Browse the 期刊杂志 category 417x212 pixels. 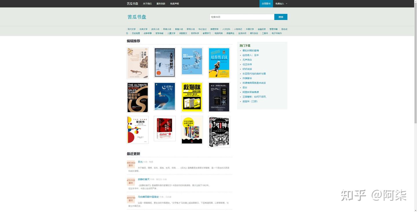coord(254,33)
